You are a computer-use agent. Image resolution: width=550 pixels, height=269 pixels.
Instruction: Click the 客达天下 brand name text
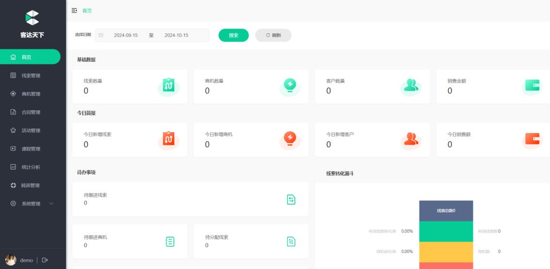point(32,35)
